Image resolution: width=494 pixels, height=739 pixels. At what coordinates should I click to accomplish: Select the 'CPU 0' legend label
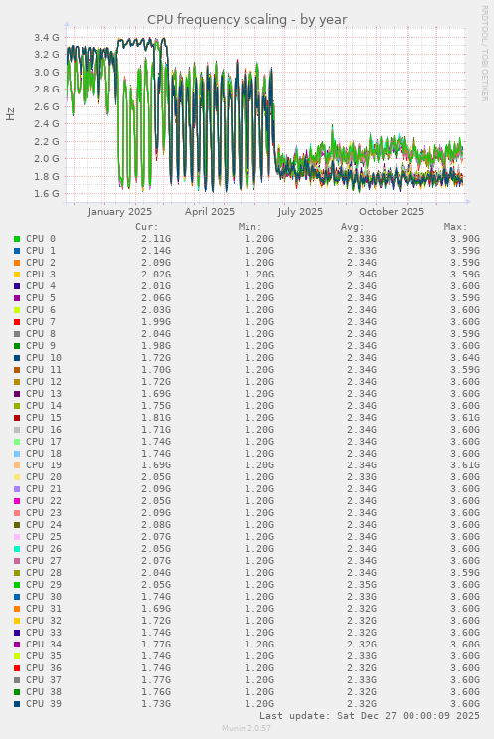click(41, 239)
